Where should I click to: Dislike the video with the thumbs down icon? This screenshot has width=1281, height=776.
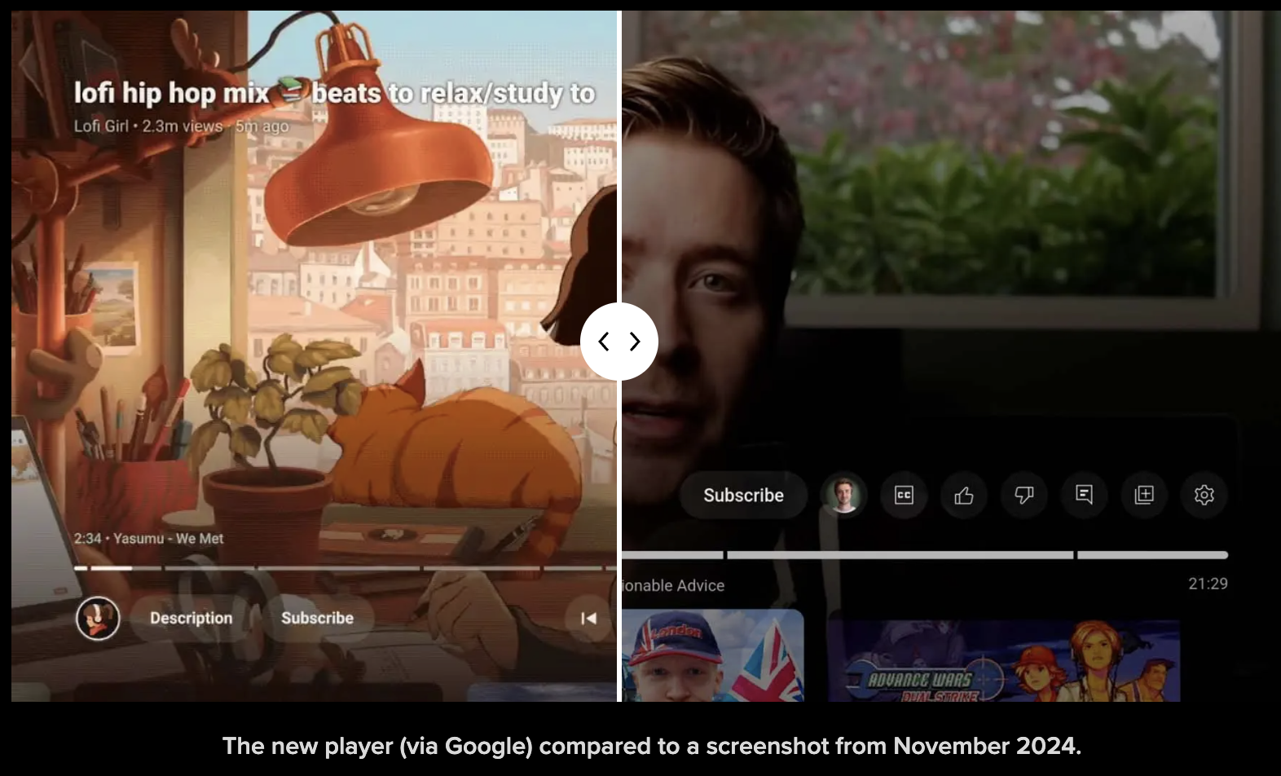pyautogui.click(x=1024, y=495)
